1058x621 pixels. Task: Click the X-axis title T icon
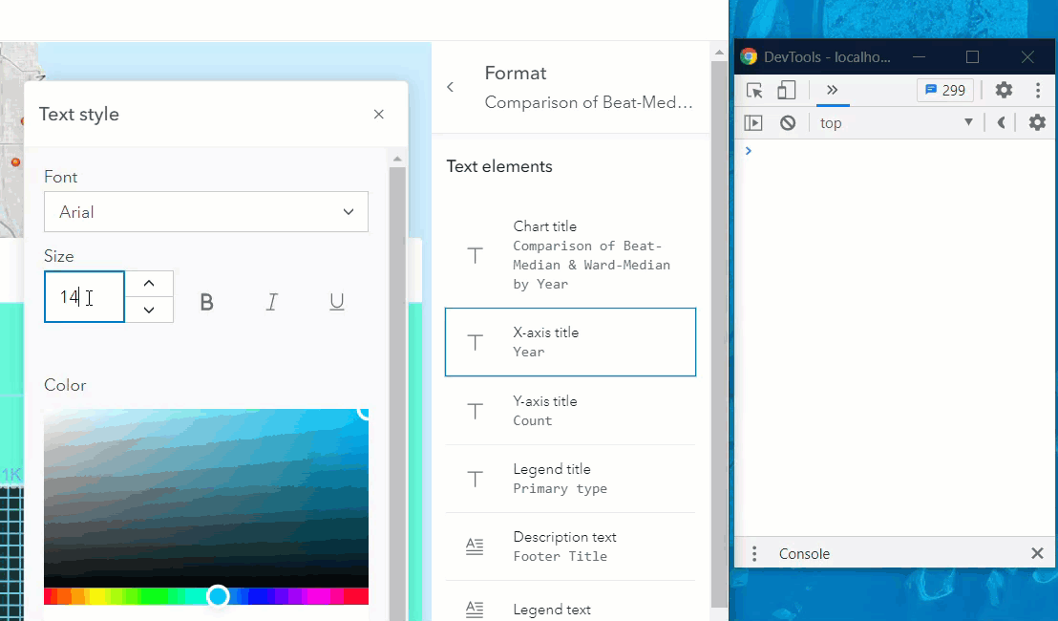[x=475, y=342]
